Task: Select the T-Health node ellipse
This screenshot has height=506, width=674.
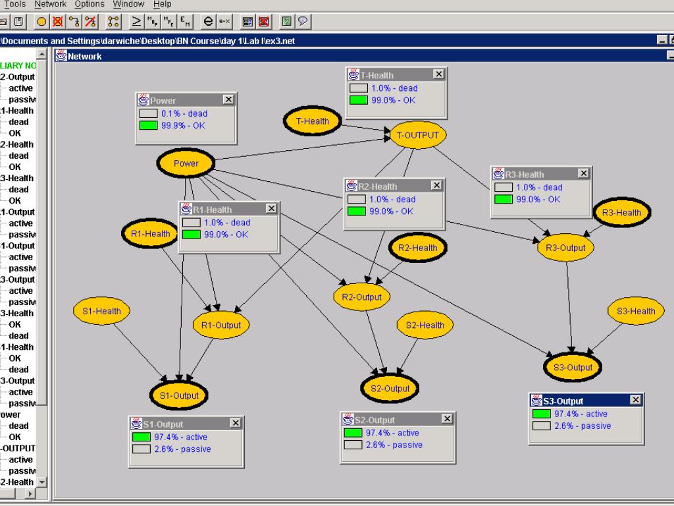Action: 313,121
